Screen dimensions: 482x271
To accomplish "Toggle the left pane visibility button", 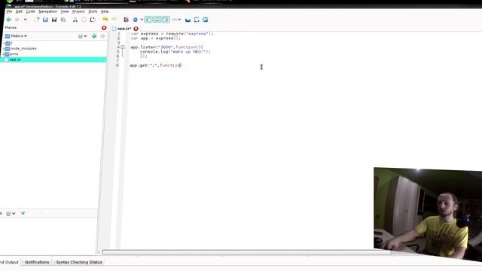I will tap(148, 20).
